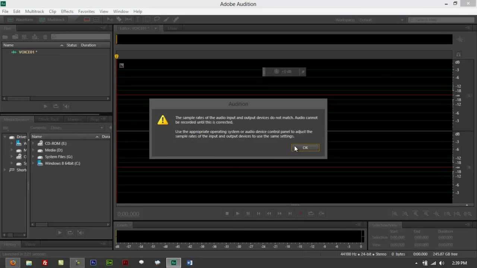Click the Play transport button
The width and height of the screenshot is (477, 268).
point(237,213)
